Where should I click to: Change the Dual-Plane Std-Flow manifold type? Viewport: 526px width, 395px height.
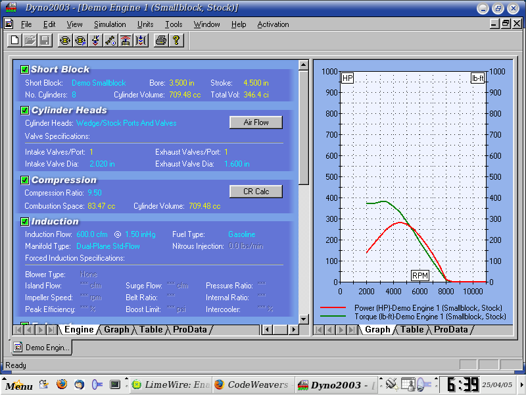click(108, 246)
